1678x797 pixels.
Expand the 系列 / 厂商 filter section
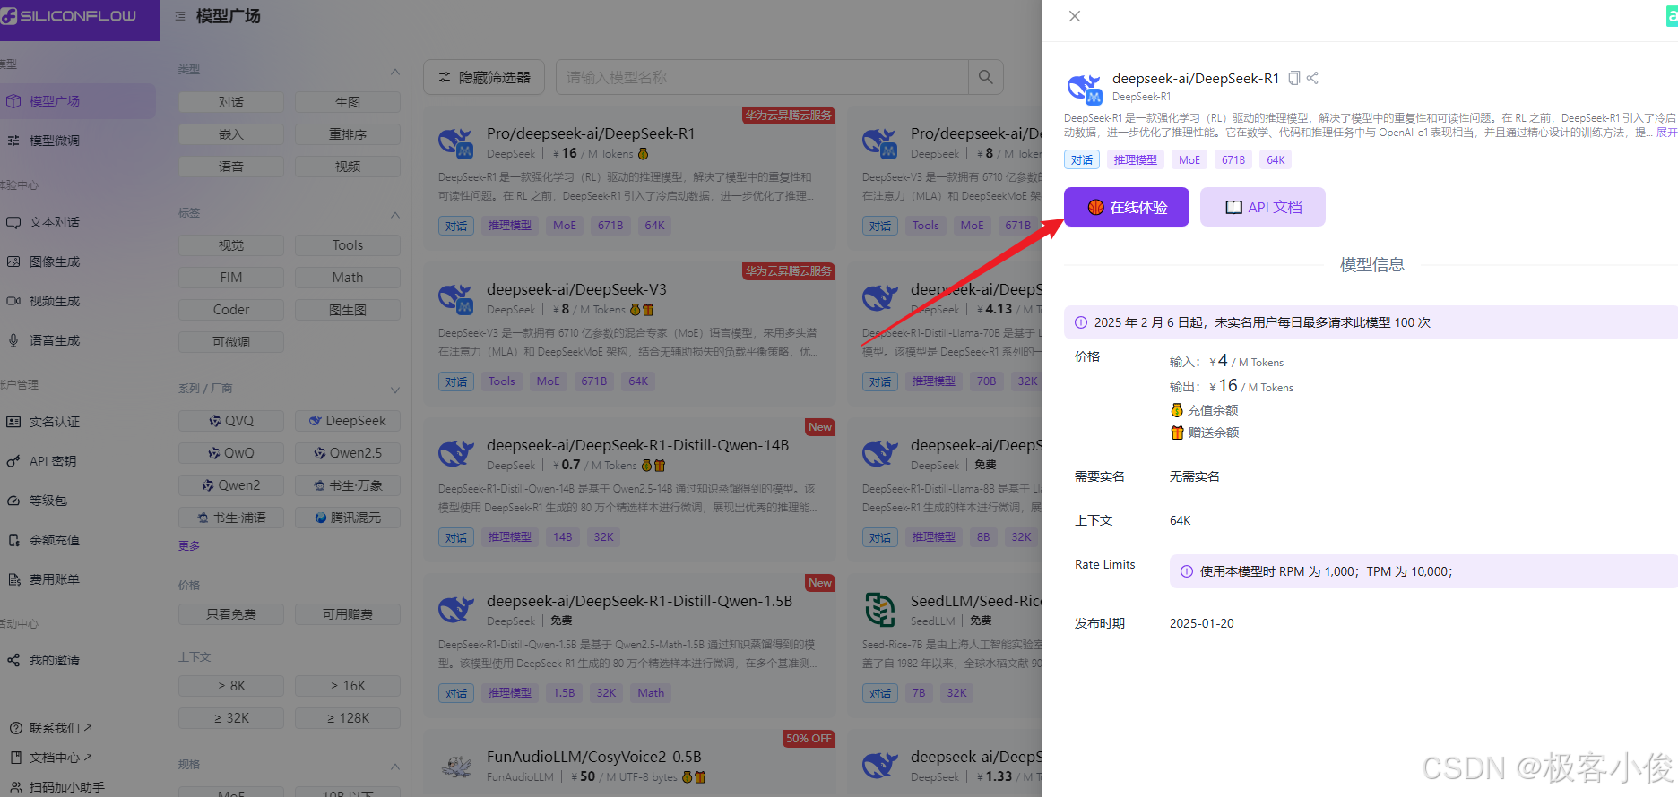coord(395,390)
